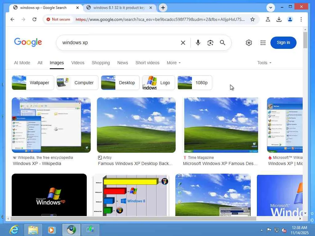Open the taskbar clock showing 12:38 AM
This screenshot has height=236, width=315.
click(299, 230)
